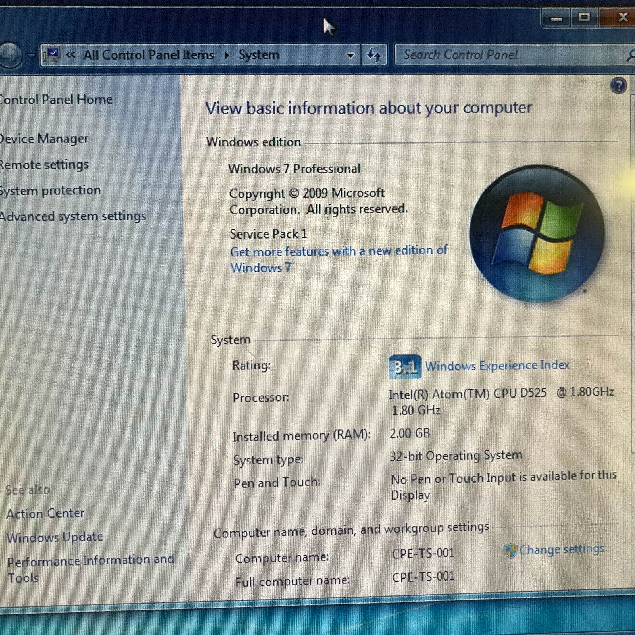
Task: Select System in the breadcrumb path
Action: point(259,54)
